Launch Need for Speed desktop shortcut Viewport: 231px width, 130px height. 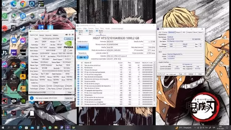tap(14, 52)
